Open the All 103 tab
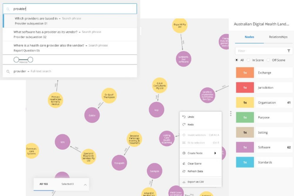 44,184
